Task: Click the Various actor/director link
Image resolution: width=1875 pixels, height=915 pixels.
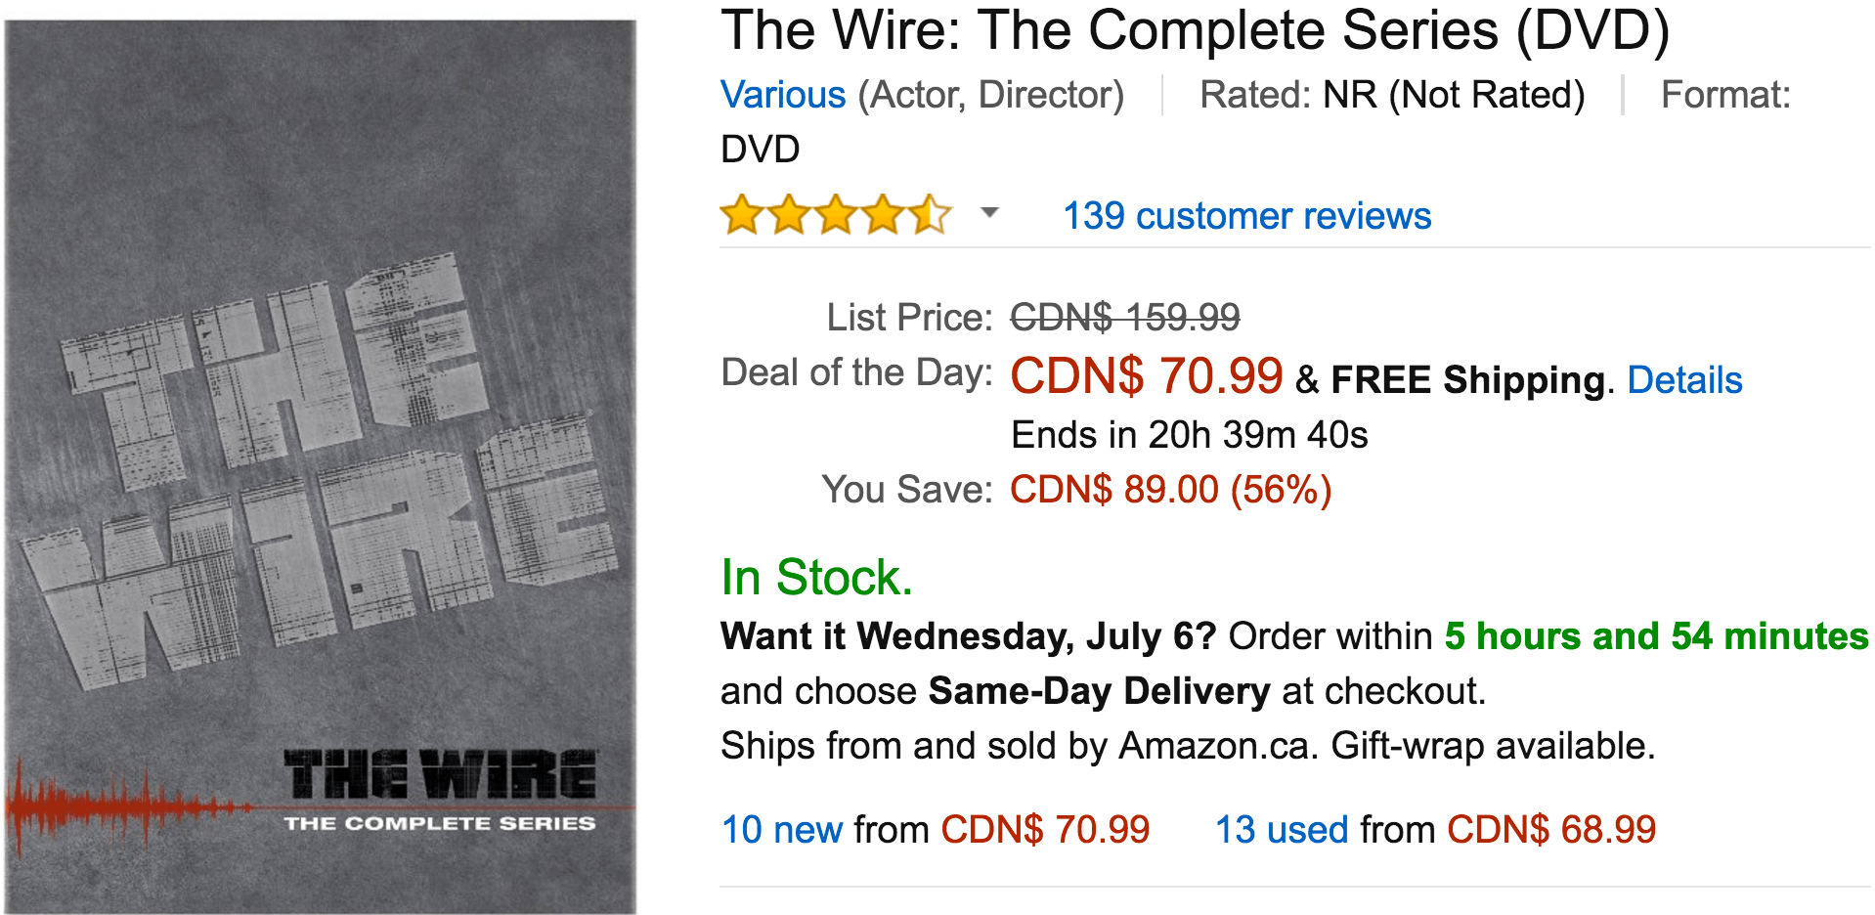Action: point(783,95)
